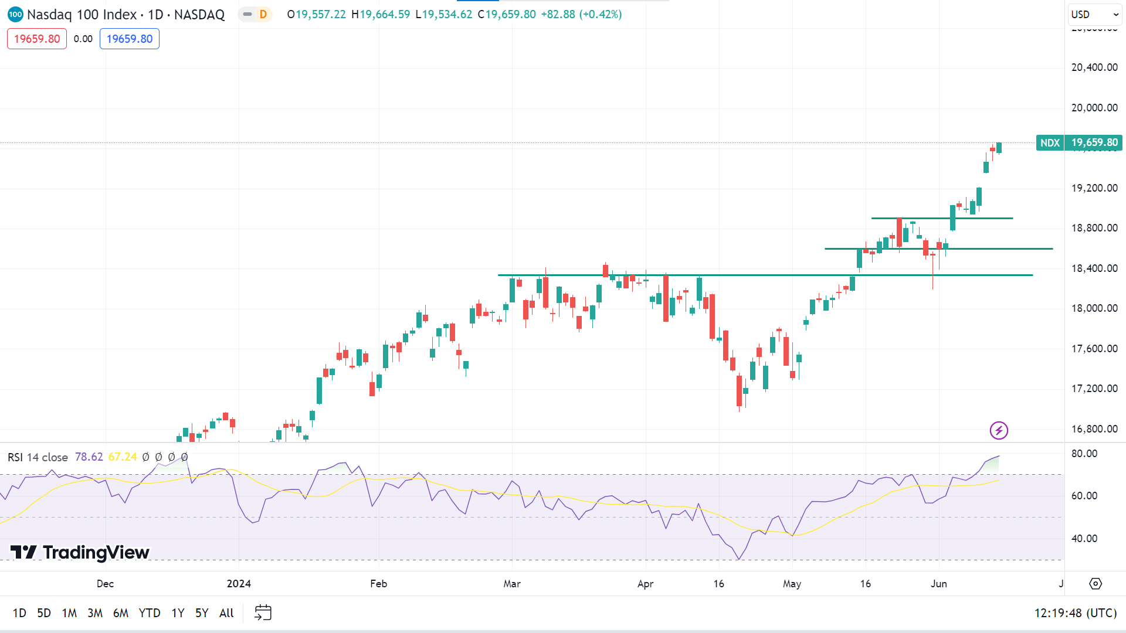Screen dimensions: 1126x633
Task: Select the 1Y time range
Action: click(178, 613)
